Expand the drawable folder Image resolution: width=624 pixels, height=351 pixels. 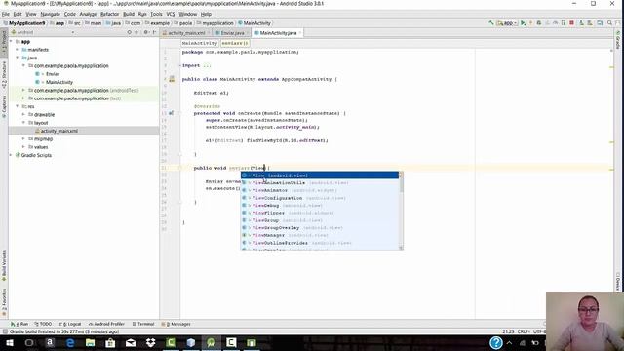point(23,114)
